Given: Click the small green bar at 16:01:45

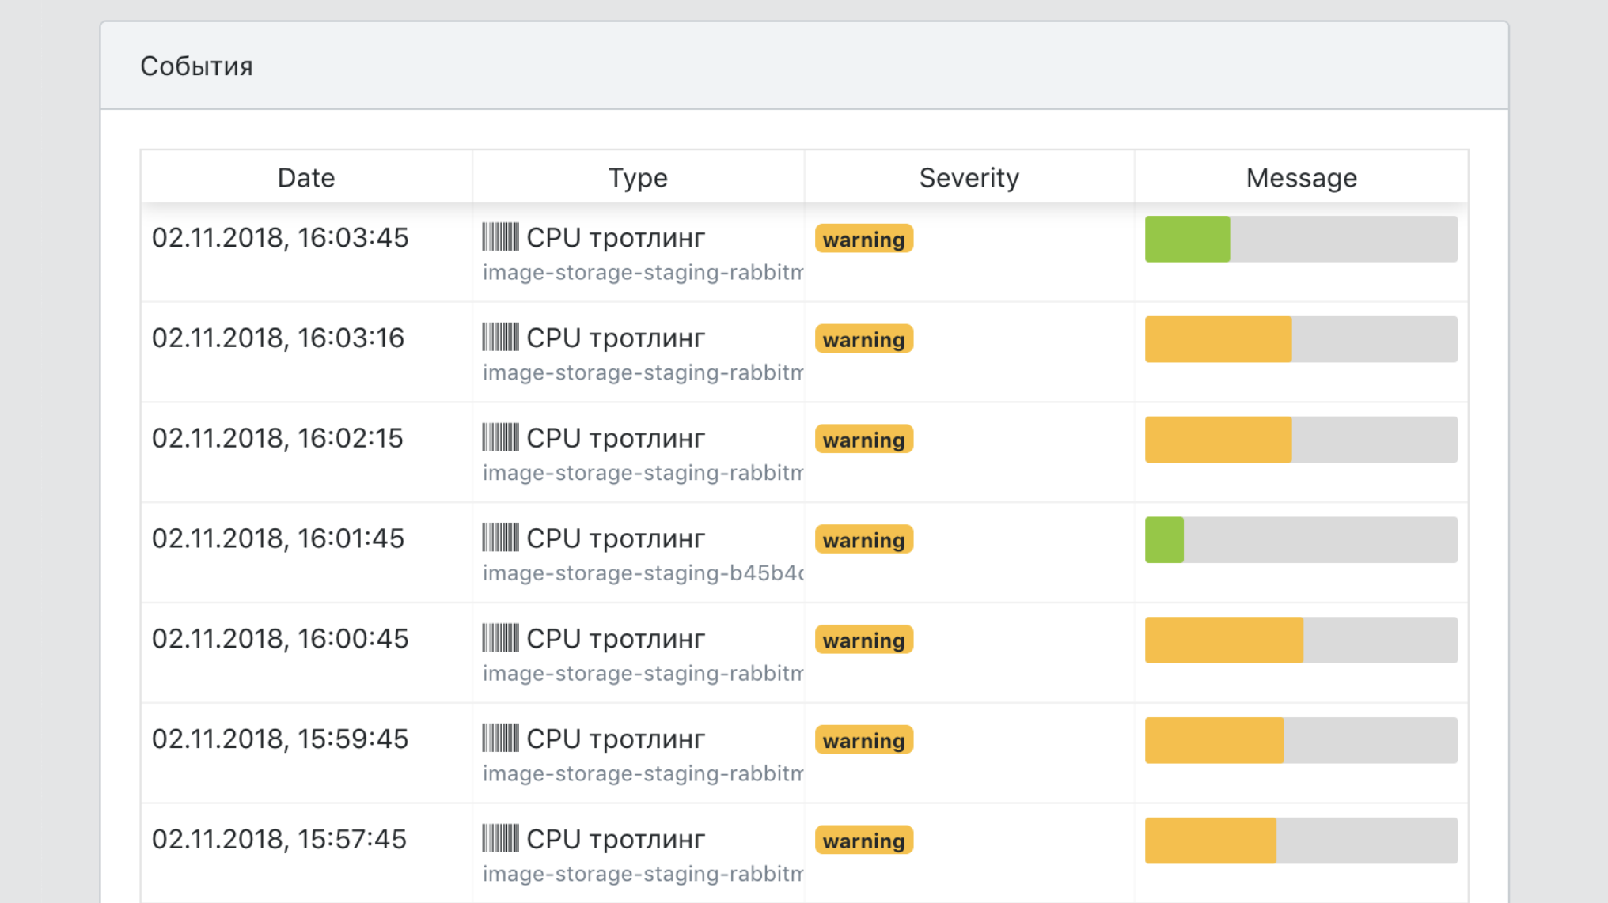Looking at the screenshot, I should tap(1164, 540).
